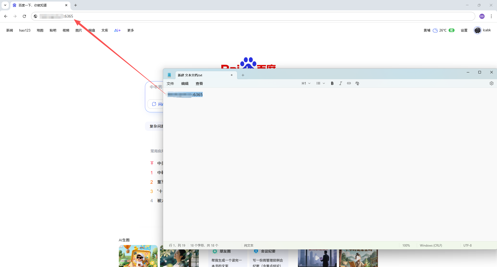Open the hao123 link
Viewport: 497px width, 267px height.
pyautogui.click(x=25, y=30)
